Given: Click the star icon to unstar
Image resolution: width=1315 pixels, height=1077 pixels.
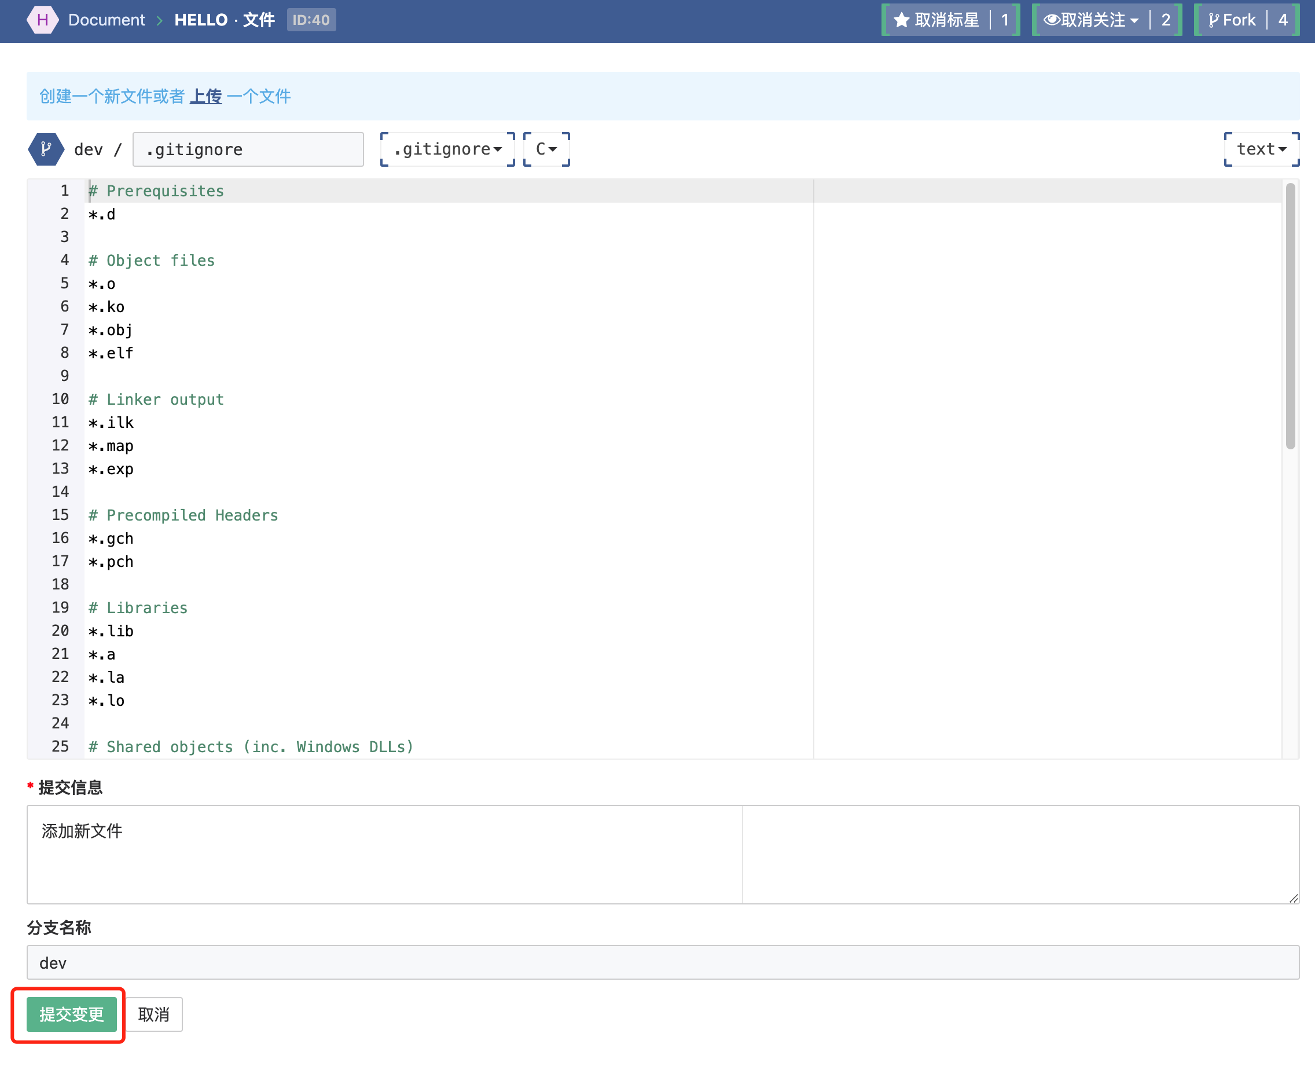Looking at the screenshot, I should [x=902, y=20].
